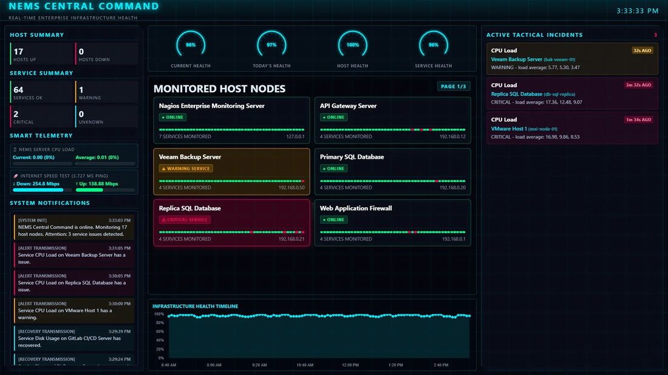Click the Replica SQL Database incident link
Viewport: 668px width, 375px height.
(516, 94)
